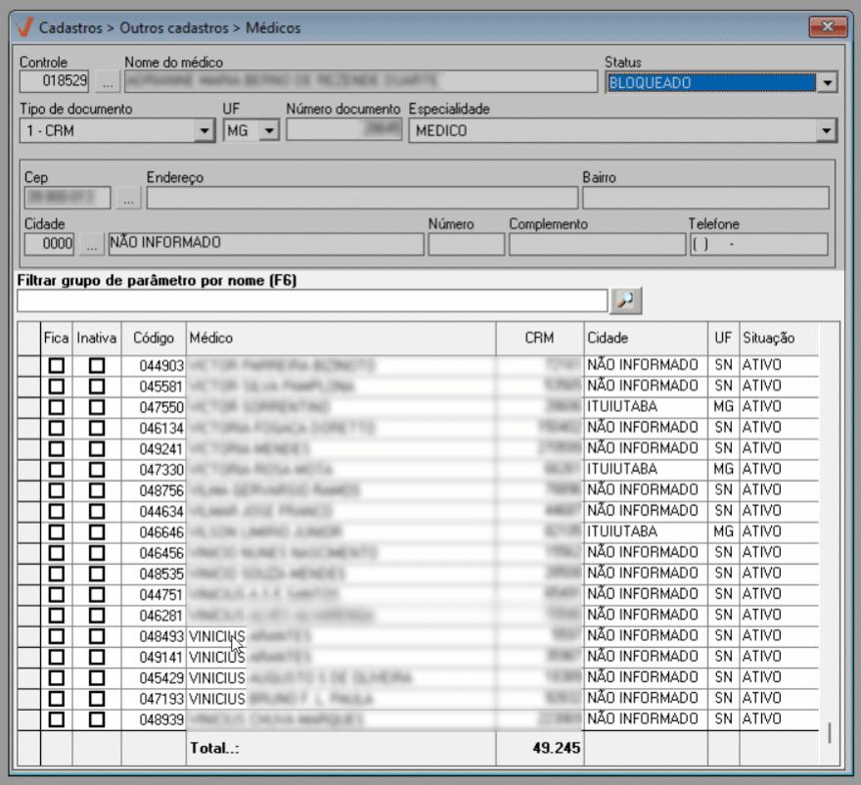Viewport: 861px width, 785px height.
Task: Click the CRM column header
Action: pos(539,338)
